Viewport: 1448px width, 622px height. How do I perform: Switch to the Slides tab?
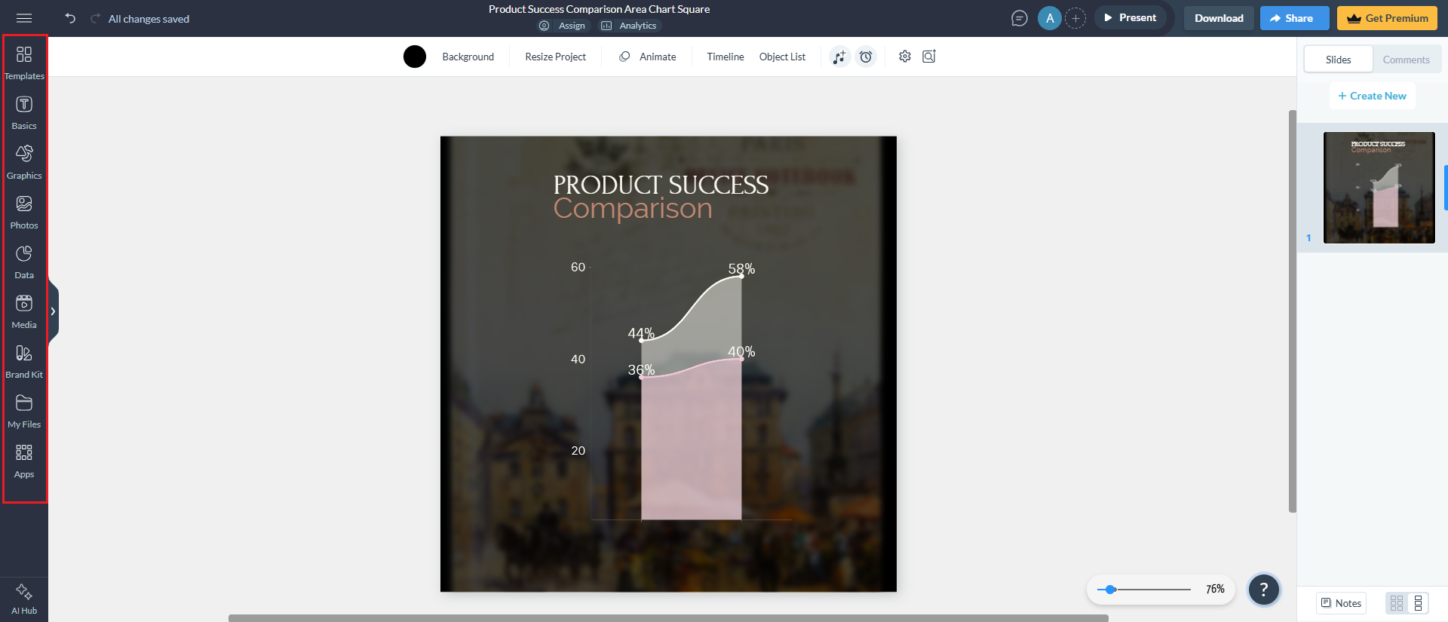[1339, 60]
